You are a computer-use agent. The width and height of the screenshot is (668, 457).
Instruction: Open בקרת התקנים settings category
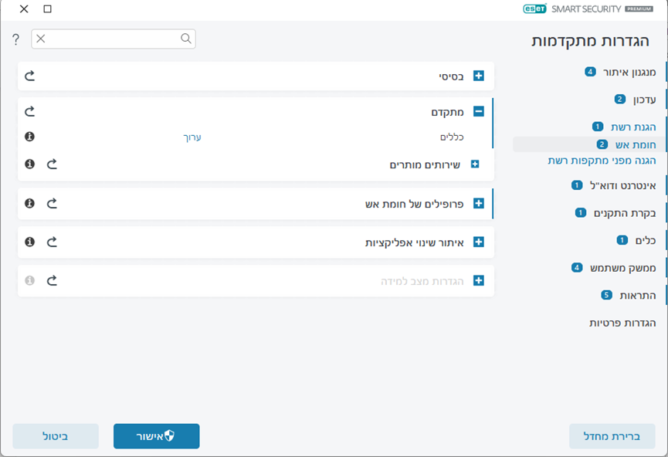[625, 213]
